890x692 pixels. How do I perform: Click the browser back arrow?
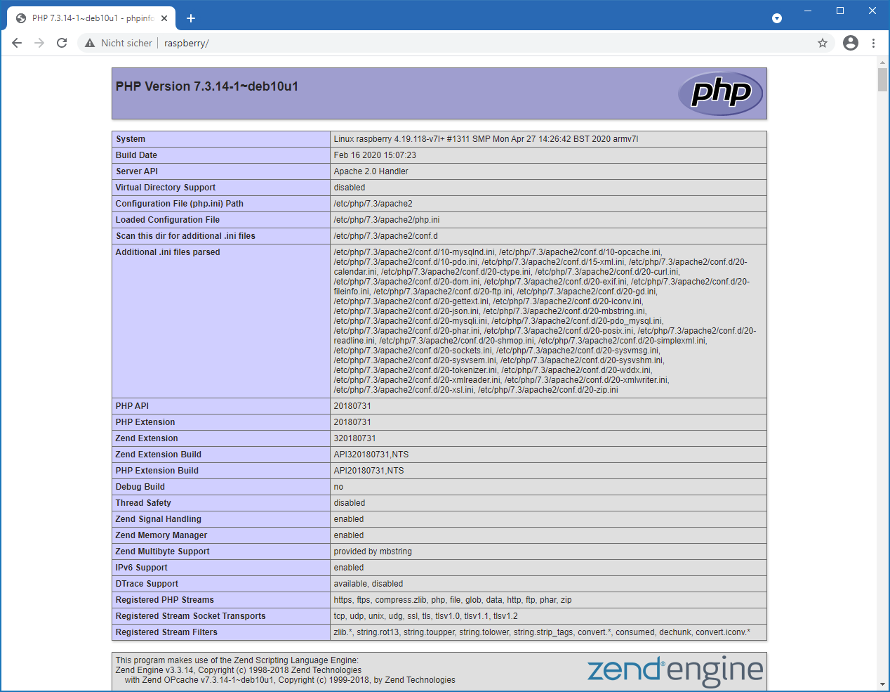17,43
